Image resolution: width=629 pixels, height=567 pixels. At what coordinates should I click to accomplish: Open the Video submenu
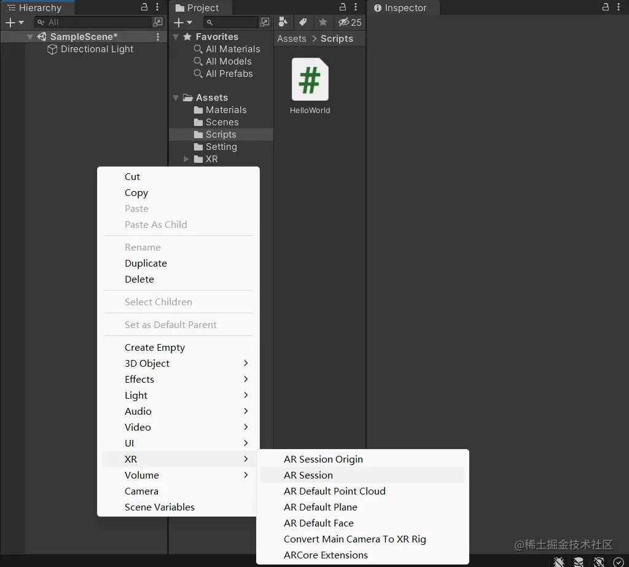click(178, 428)
